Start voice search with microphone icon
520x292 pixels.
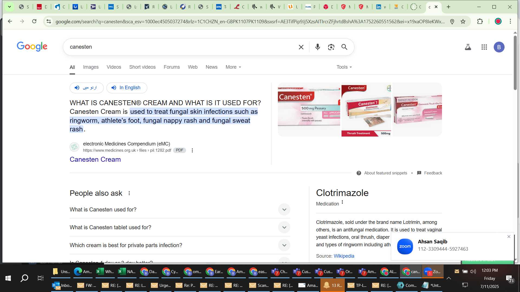coord(318,47)
